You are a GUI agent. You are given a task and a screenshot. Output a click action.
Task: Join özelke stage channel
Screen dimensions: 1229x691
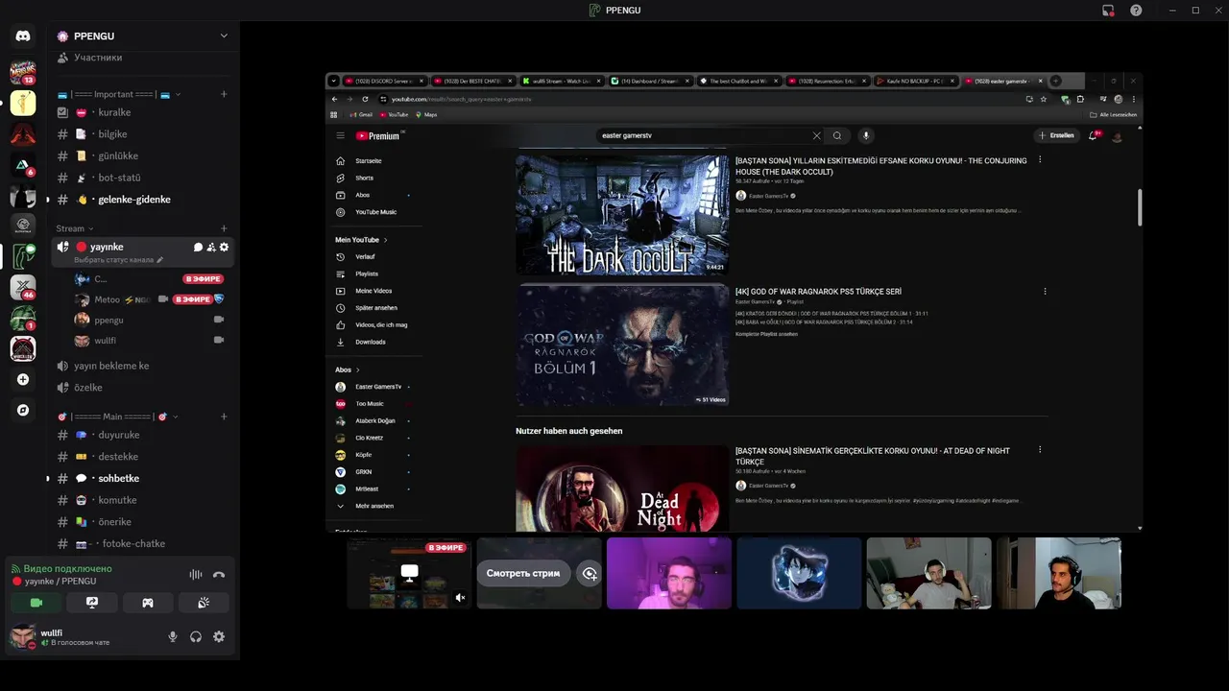[143, 388]
